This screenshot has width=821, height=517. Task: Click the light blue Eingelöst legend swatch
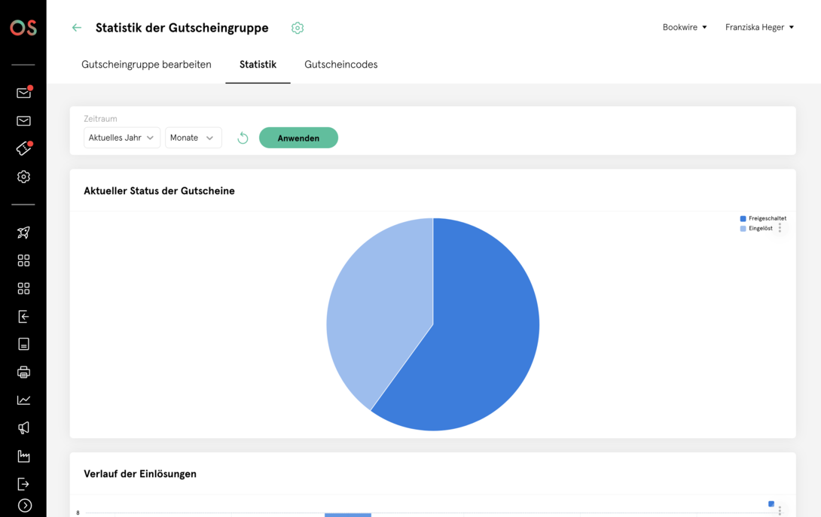[x=743, y=229]
